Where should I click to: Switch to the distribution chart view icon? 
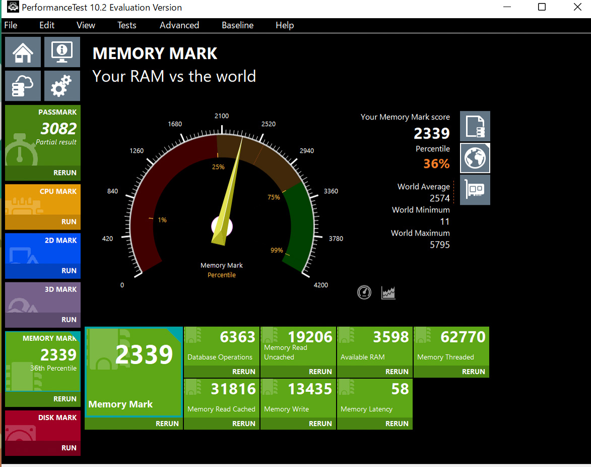point(388,293)
